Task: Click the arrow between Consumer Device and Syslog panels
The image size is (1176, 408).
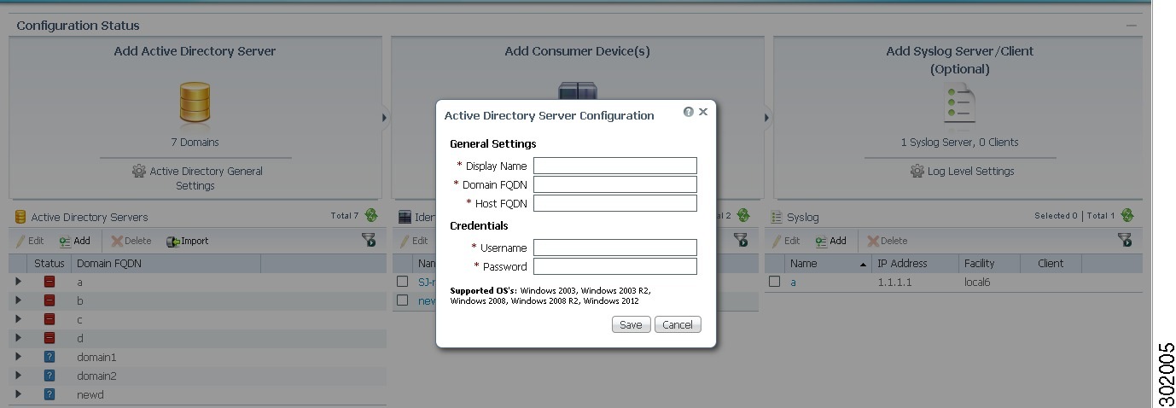Action: [x=767, y=118]
